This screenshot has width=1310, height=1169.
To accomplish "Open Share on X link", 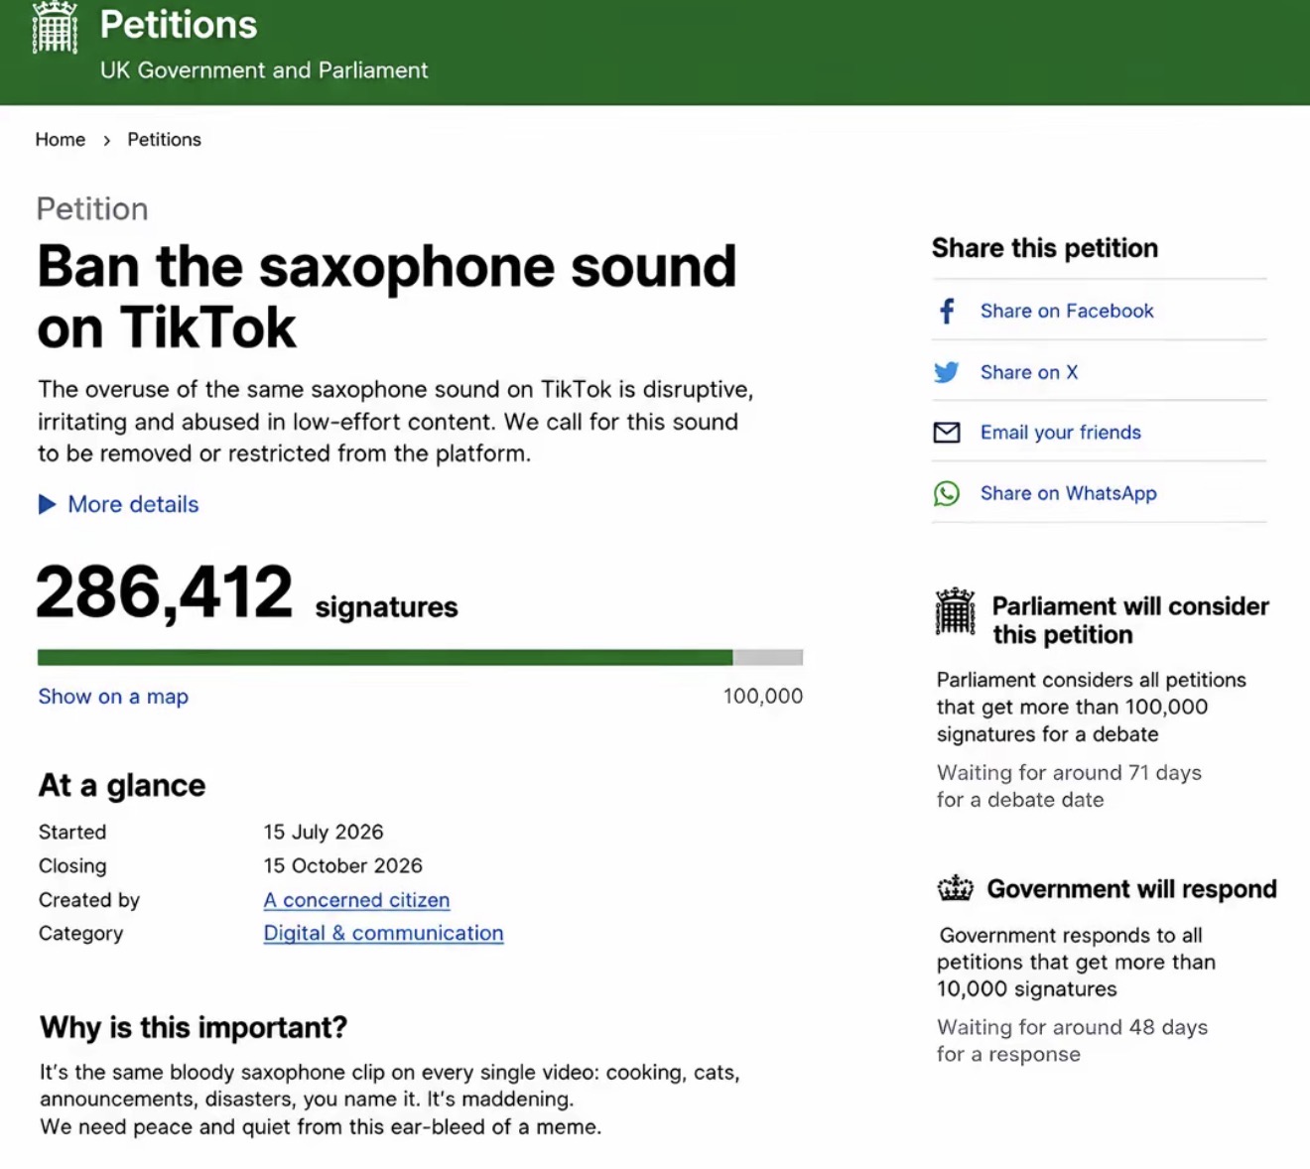I will click(x=1029, y=372).
